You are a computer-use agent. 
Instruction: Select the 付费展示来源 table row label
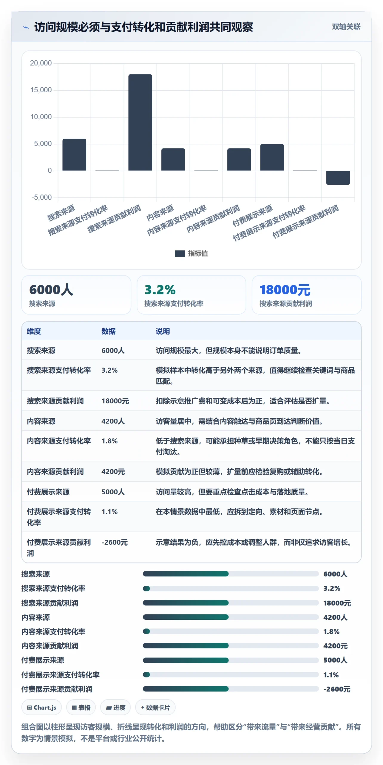(x=48, y=492)
